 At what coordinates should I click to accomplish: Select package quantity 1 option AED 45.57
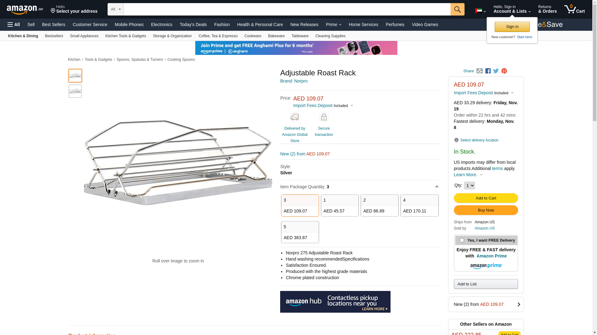340,205
